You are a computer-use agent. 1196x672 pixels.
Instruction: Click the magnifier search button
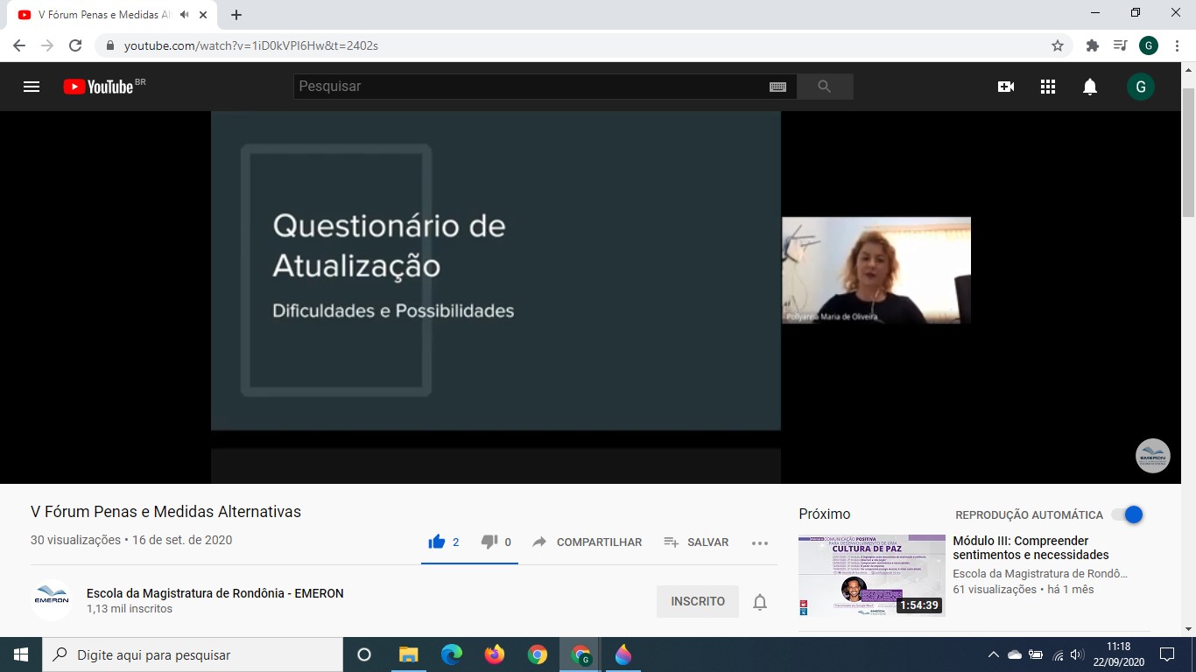(824, 87)
